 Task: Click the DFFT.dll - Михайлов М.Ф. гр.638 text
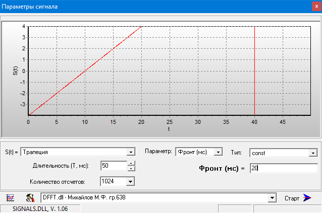click(84, 197)
